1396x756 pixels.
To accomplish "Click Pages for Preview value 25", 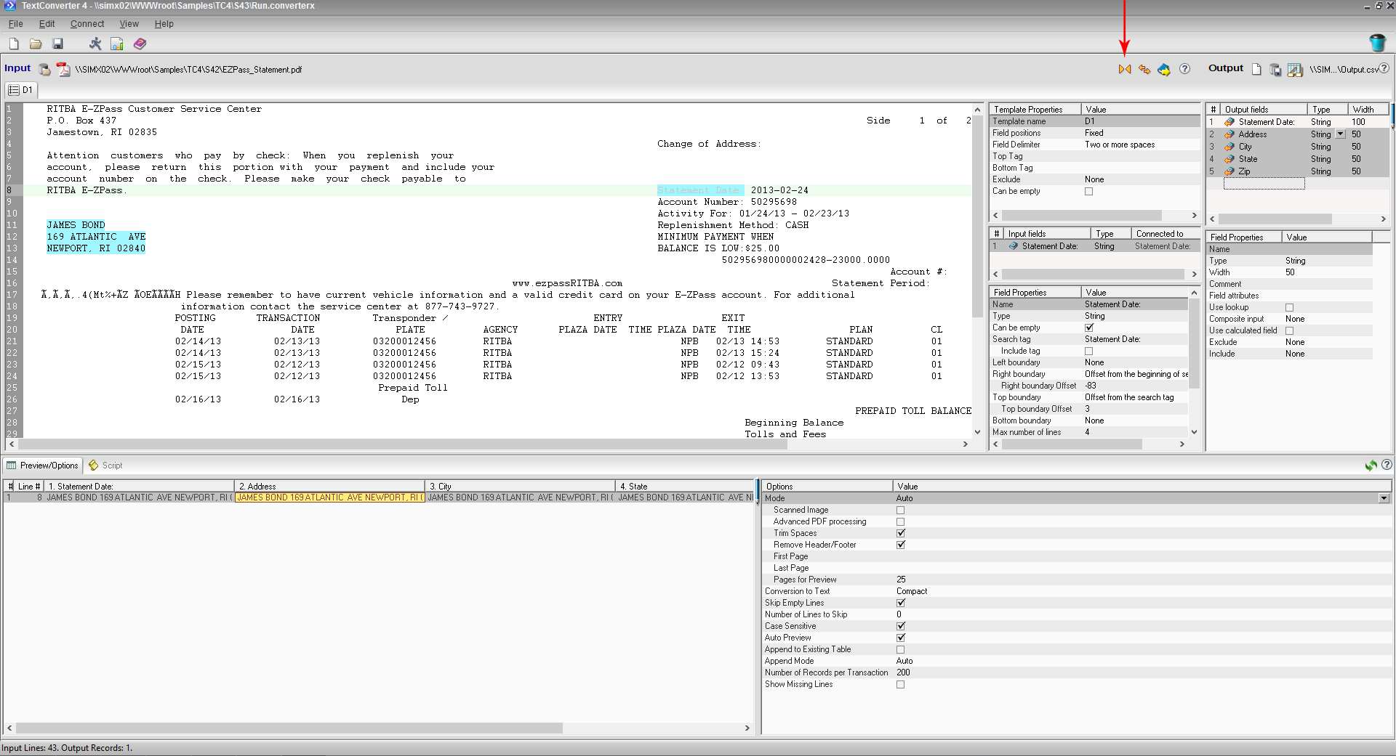I will pos(901,580).
